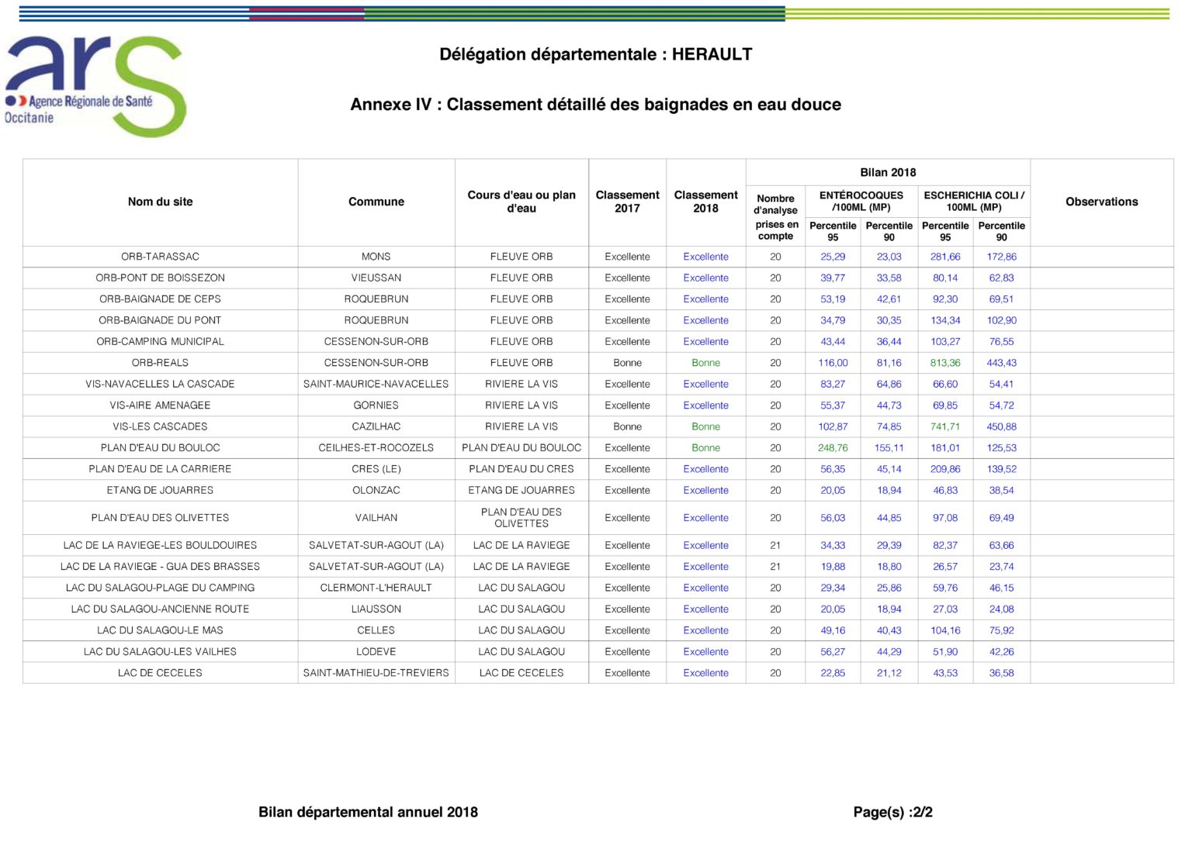Click the 'Nombre d'analyse prises en compte' header
Viewport: 1192px width, 842px height.
pos(776,217)
